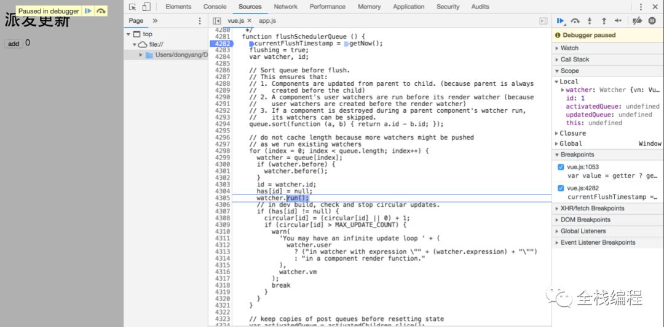Resume script from the paused overlay

88,11
